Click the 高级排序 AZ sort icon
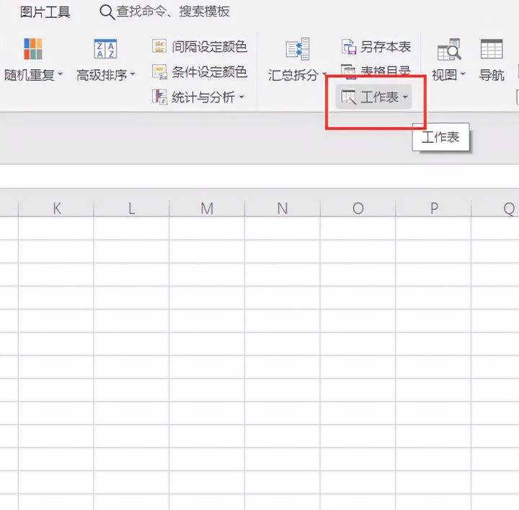The width and height of the screenshot is (519, 510). [x=105, y=48]
